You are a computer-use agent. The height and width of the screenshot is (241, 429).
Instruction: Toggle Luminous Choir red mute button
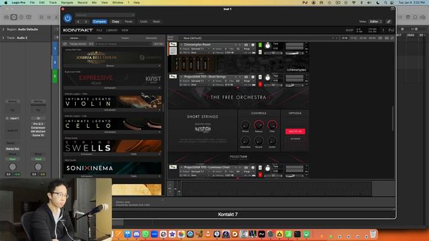(260, 175)
